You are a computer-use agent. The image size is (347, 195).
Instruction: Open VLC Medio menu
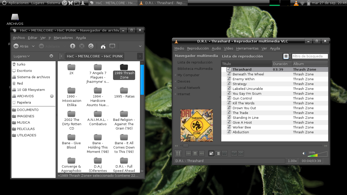coord(179,48)
